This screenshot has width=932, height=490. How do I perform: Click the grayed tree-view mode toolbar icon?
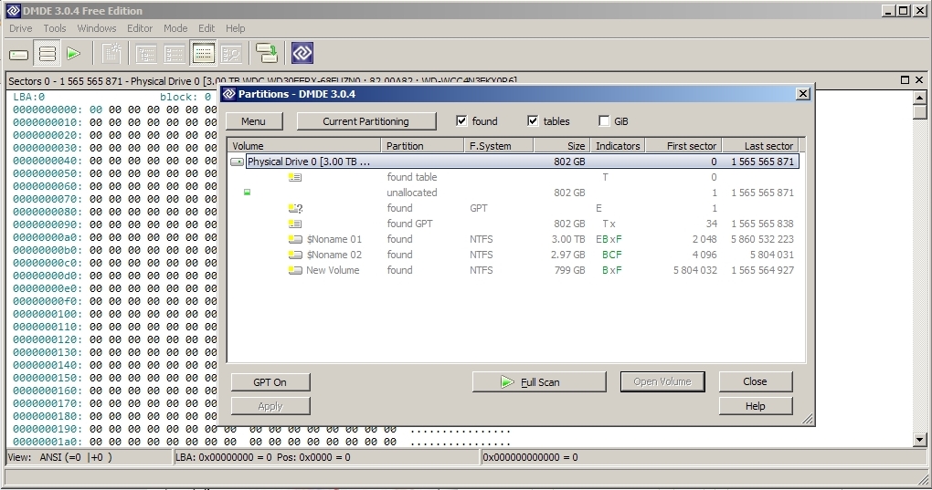point(145,54)
